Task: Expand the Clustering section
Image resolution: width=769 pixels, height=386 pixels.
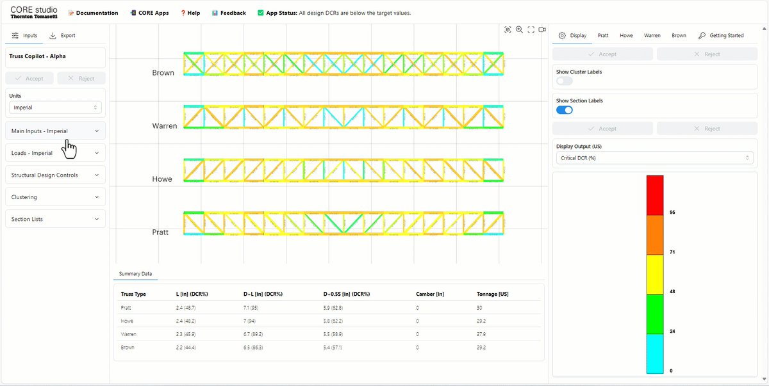Action: click(55, 197)
